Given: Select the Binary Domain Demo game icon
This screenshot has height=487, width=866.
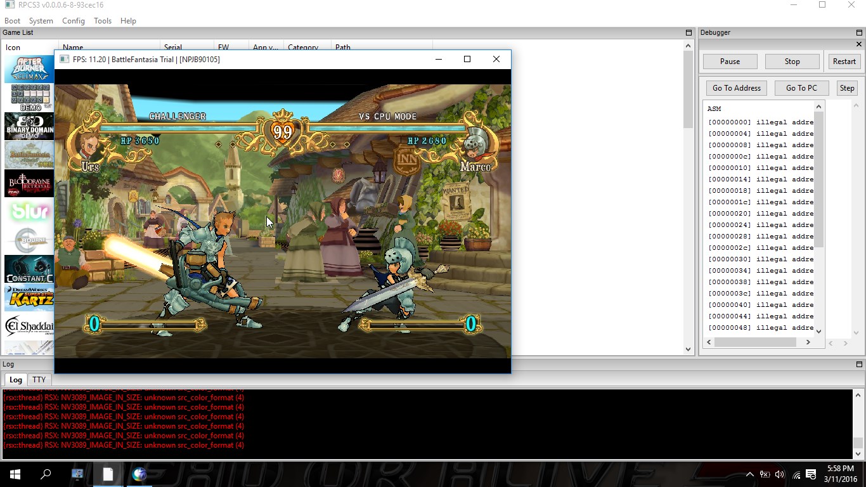Looking at the screenshot, I should (x=29, y=126).
